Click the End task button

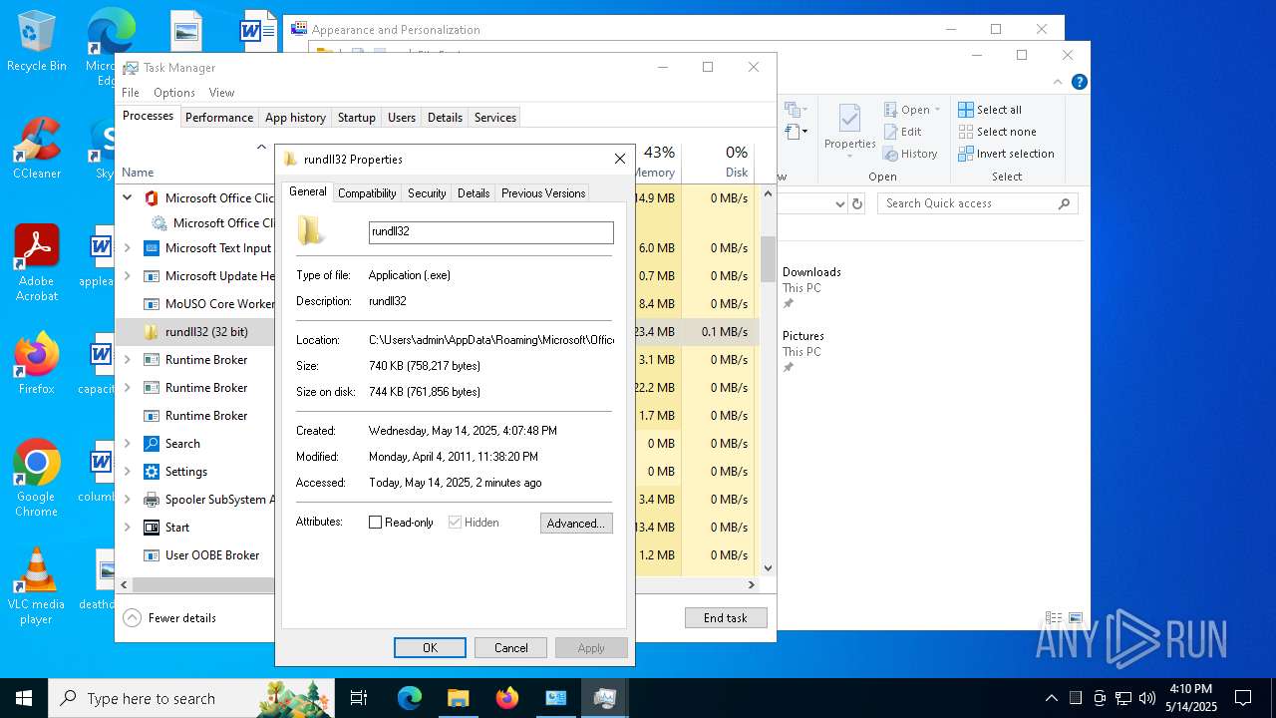pyautogui.click(x=726, y=618)
